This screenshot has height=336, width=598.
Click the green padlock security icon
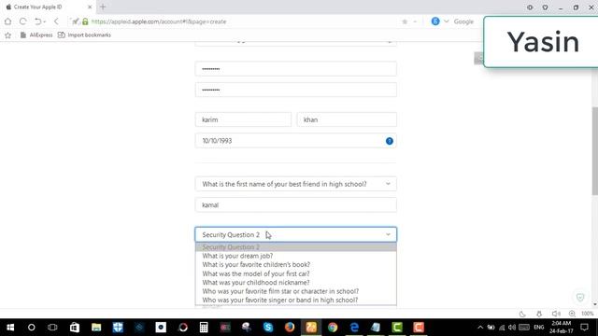tap(85, 21)
